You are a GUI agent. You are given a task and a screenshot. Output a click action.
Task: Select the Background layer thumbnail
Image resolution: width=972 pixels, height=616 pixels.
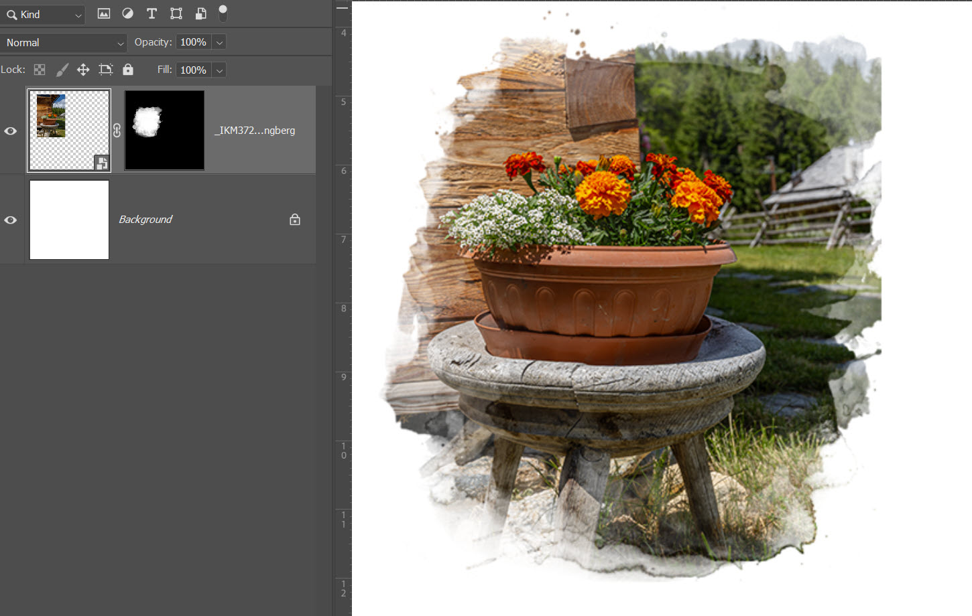(69, 220)
